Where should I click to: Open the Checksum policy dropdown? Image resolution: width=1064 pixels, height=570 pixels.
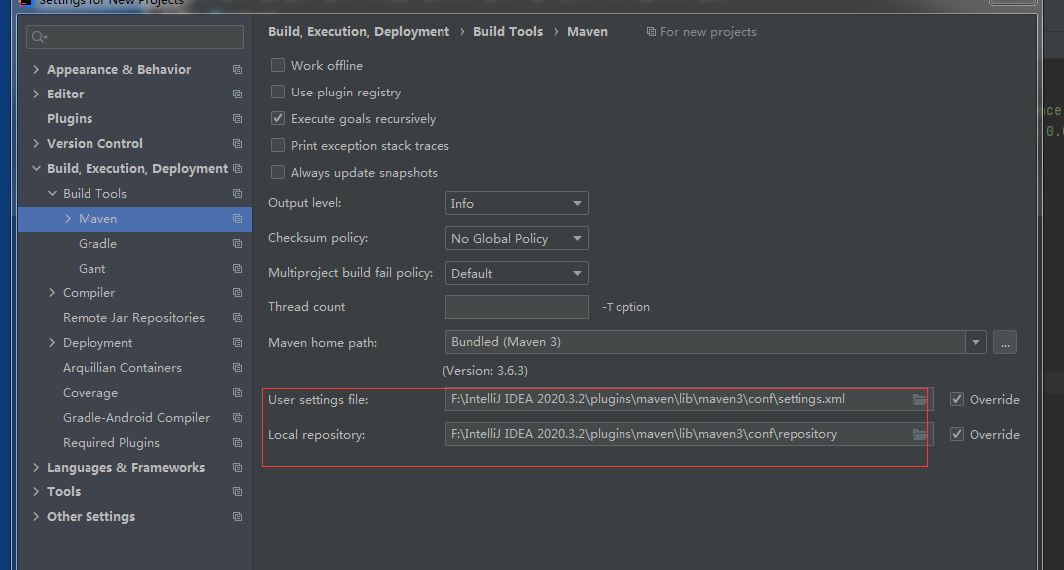click(517, 238)
